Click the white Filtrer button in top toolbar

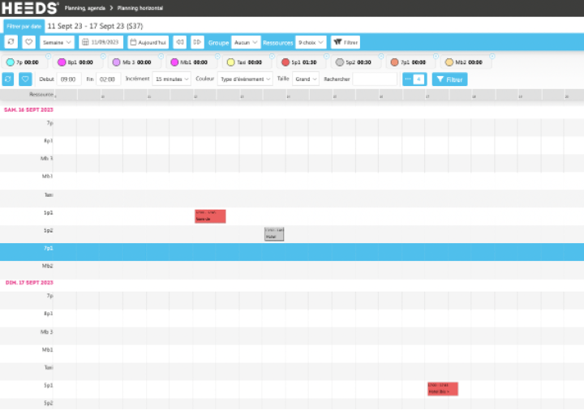pos(346,42)
